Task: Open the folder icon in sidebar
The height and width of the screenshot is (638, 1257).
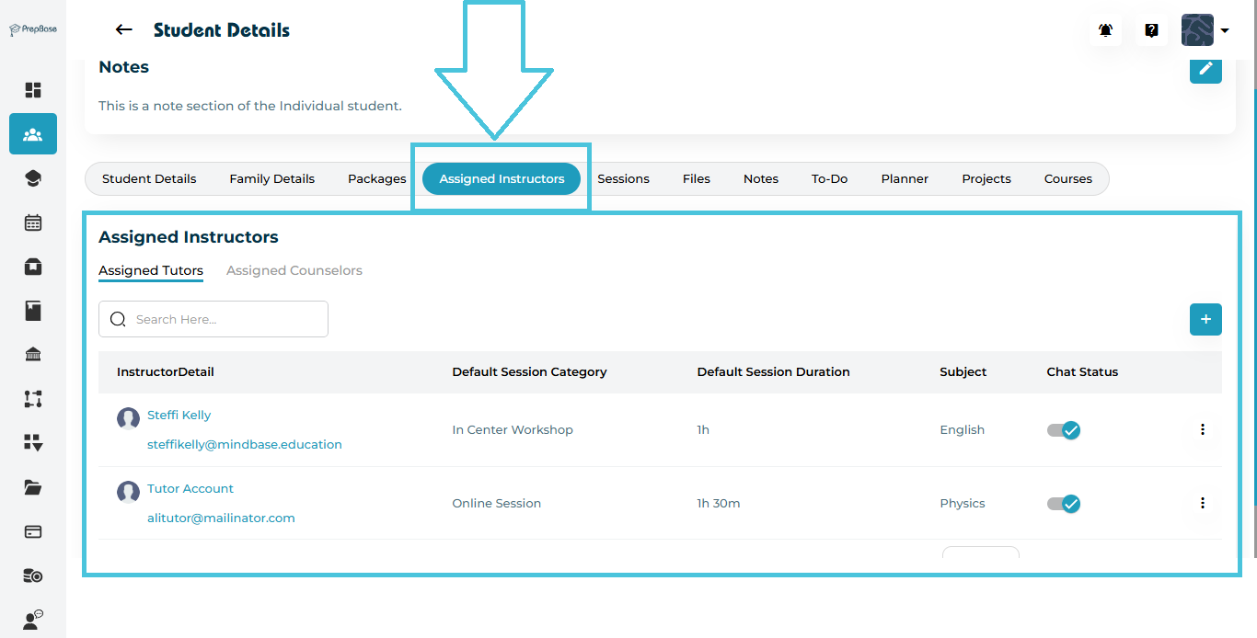Action: [33, 487]
